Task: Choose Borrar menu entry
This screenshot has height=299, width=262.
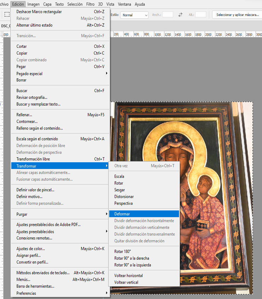Action: tap(61, 80)
